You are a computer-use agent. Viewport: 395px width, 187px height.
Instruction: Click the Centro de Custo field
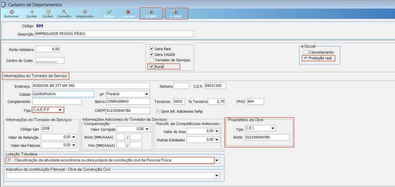click(50, 60)
